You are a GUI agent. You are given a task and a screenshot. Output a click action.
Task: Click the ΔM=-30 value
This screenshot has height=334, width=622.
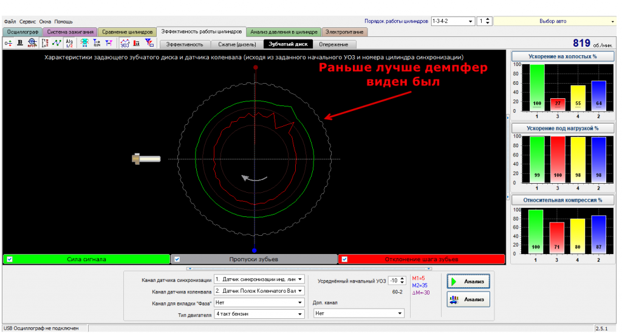tap(421, 293)
